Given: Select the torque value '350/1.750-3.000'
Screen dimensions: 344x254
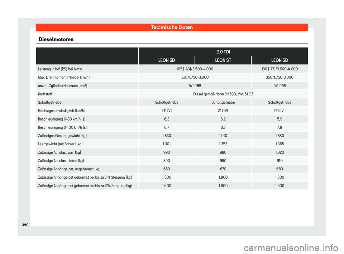Looking at the screenshot, I should point(279,77).
